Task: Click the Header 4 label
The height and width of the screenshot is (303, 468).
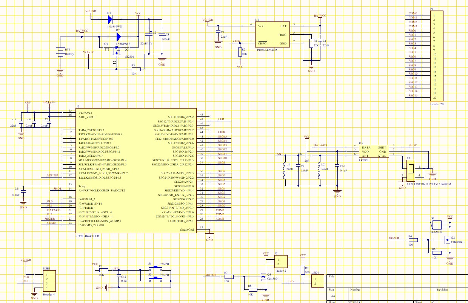Action: tap(49, 294)
